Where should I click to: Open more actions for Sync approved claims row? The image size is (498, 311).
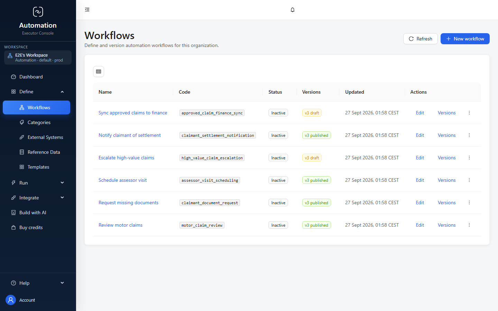point(469,113)
